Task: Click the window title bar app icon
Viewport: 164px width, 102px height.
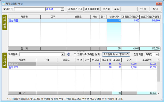Action: (x=4, y=4)
